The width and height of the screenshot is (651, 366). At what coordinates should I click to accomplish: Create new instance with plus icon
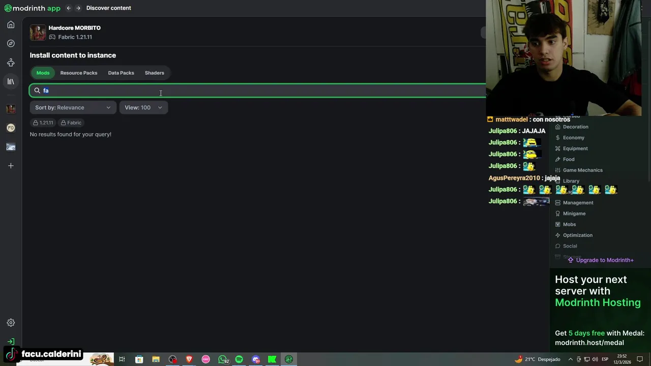click(x=11, y=166)
